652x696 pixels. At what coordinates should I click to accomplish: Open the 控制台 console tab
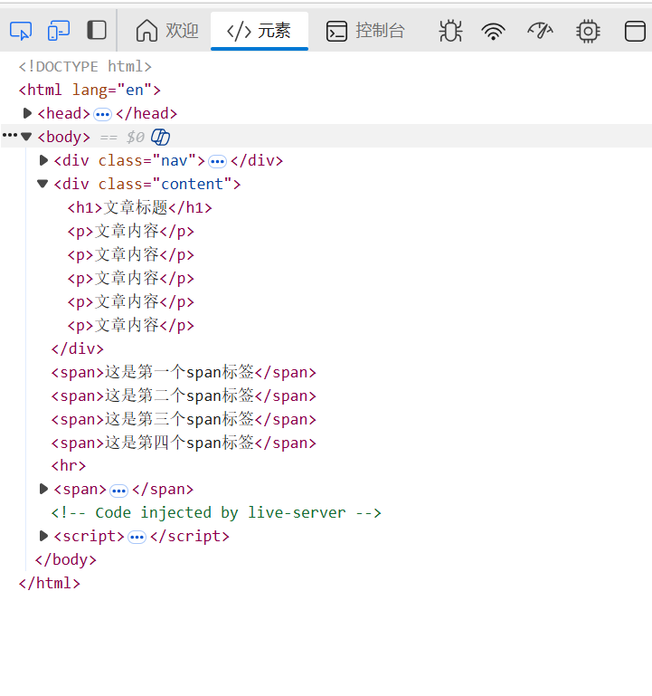click(x=365, y=31)
